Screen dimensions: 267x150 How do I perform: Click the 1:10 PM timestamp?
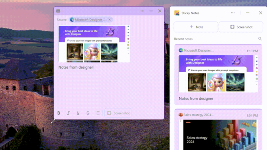pyautogui.click(x=252, y=51)
